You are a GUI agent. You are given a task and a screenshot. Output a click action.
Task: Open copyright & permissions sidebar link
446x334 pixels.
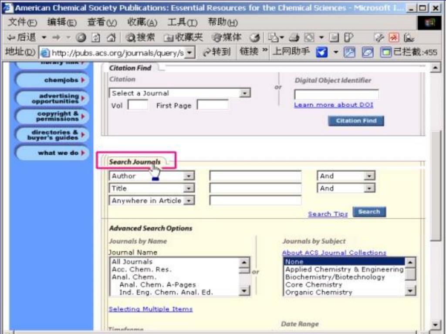52,116
